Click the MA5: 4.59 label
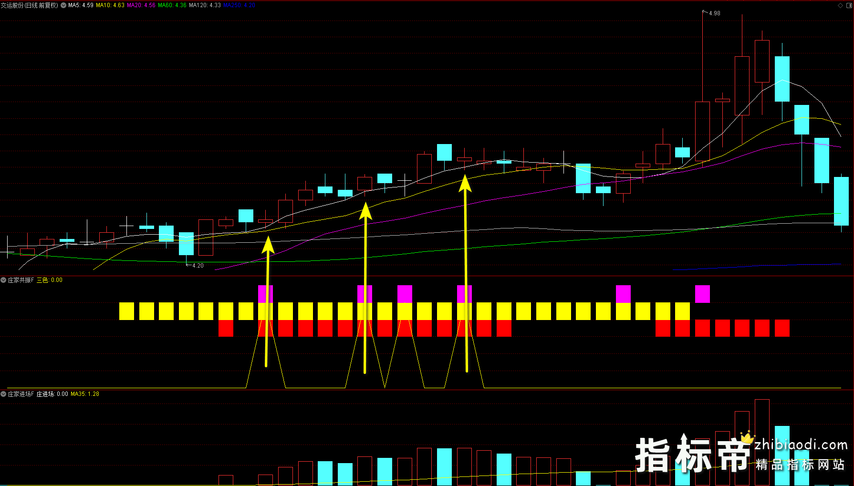The image size is (854, 486). pyautogui.click(x=81, y=5)
